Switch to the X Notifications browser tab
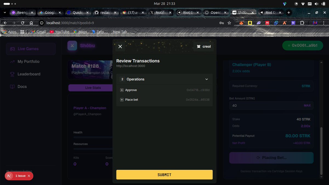Screen dimensions: 329x185 pyautogui.click(x=161, y=12)
